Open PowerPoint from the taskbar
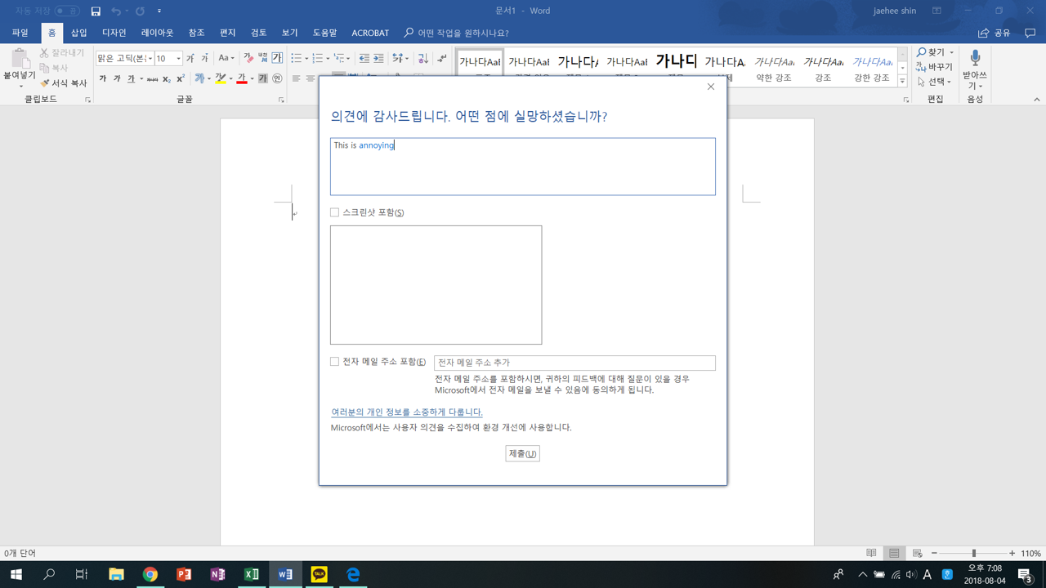1046x588 pixels. [184, 574]
